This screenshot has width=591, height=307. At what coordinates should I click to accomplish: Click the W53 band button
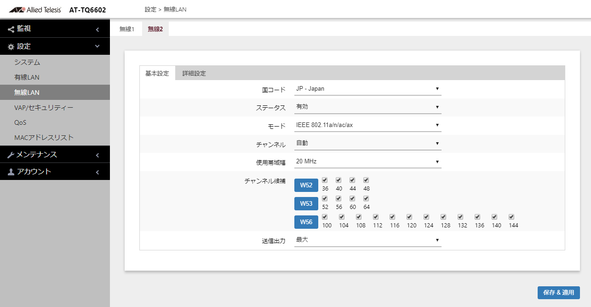click(306, 203)
